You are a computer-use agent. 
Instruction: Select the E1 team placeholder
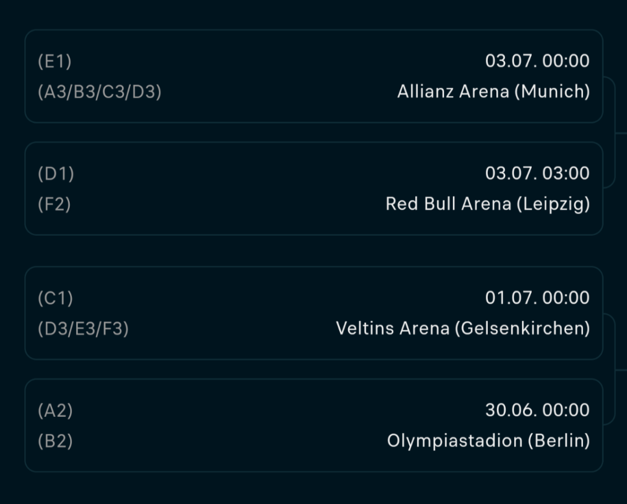[55, 61]
